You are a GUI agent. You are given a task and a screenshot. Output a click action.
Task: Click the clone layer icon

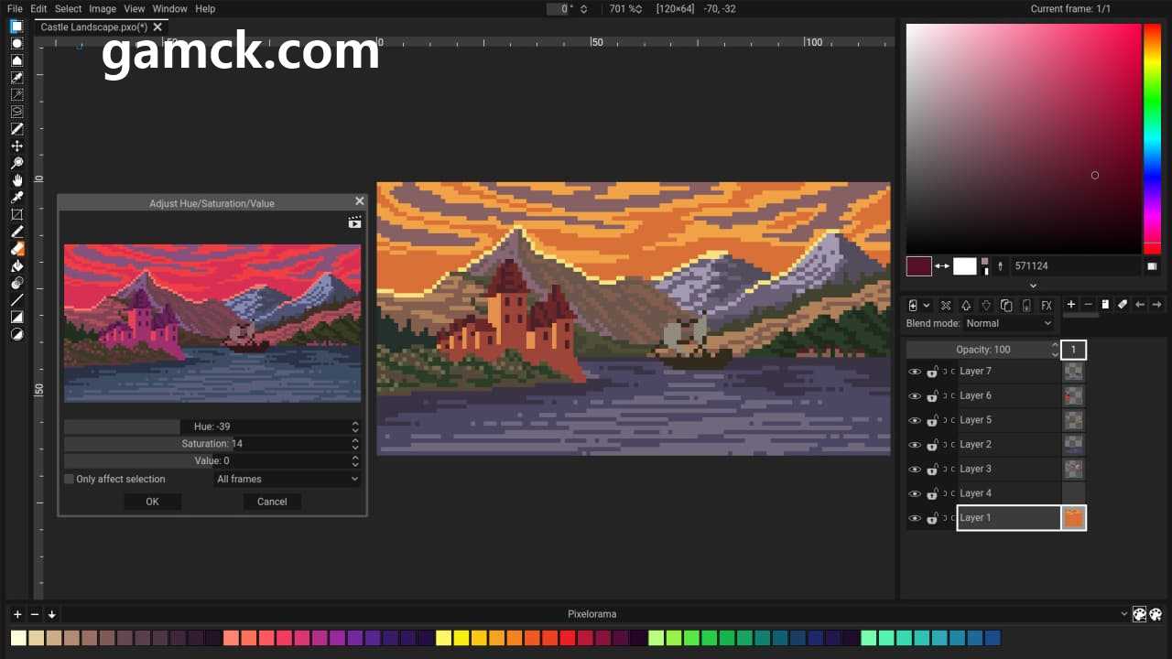pyautogui.click(x=1006, y=306)
